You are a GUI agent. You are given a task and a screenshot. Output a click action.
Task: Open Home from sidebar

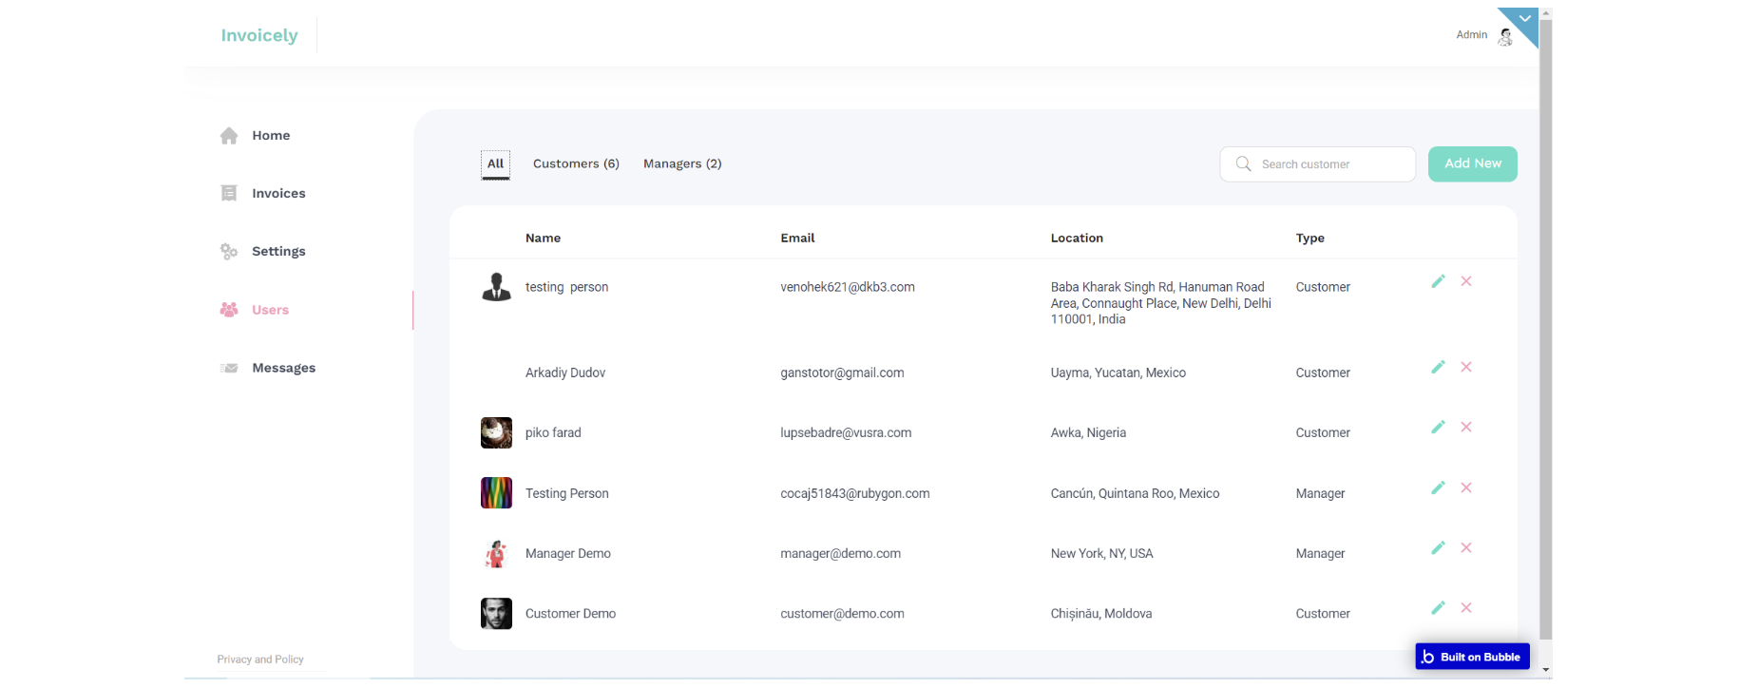click(x=270, y=136)
